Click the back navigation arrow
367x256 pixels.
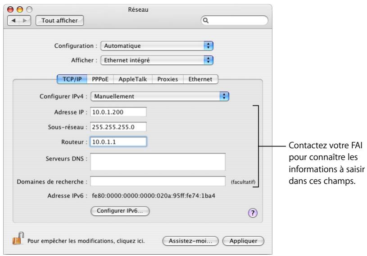click(14, 21)
